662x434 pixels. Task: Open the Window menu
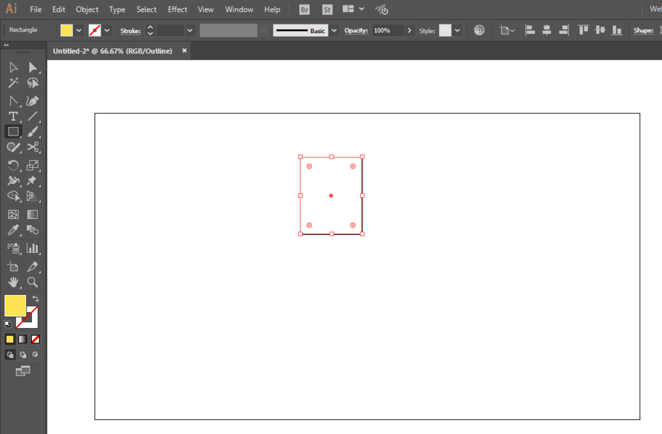(239, 9)
